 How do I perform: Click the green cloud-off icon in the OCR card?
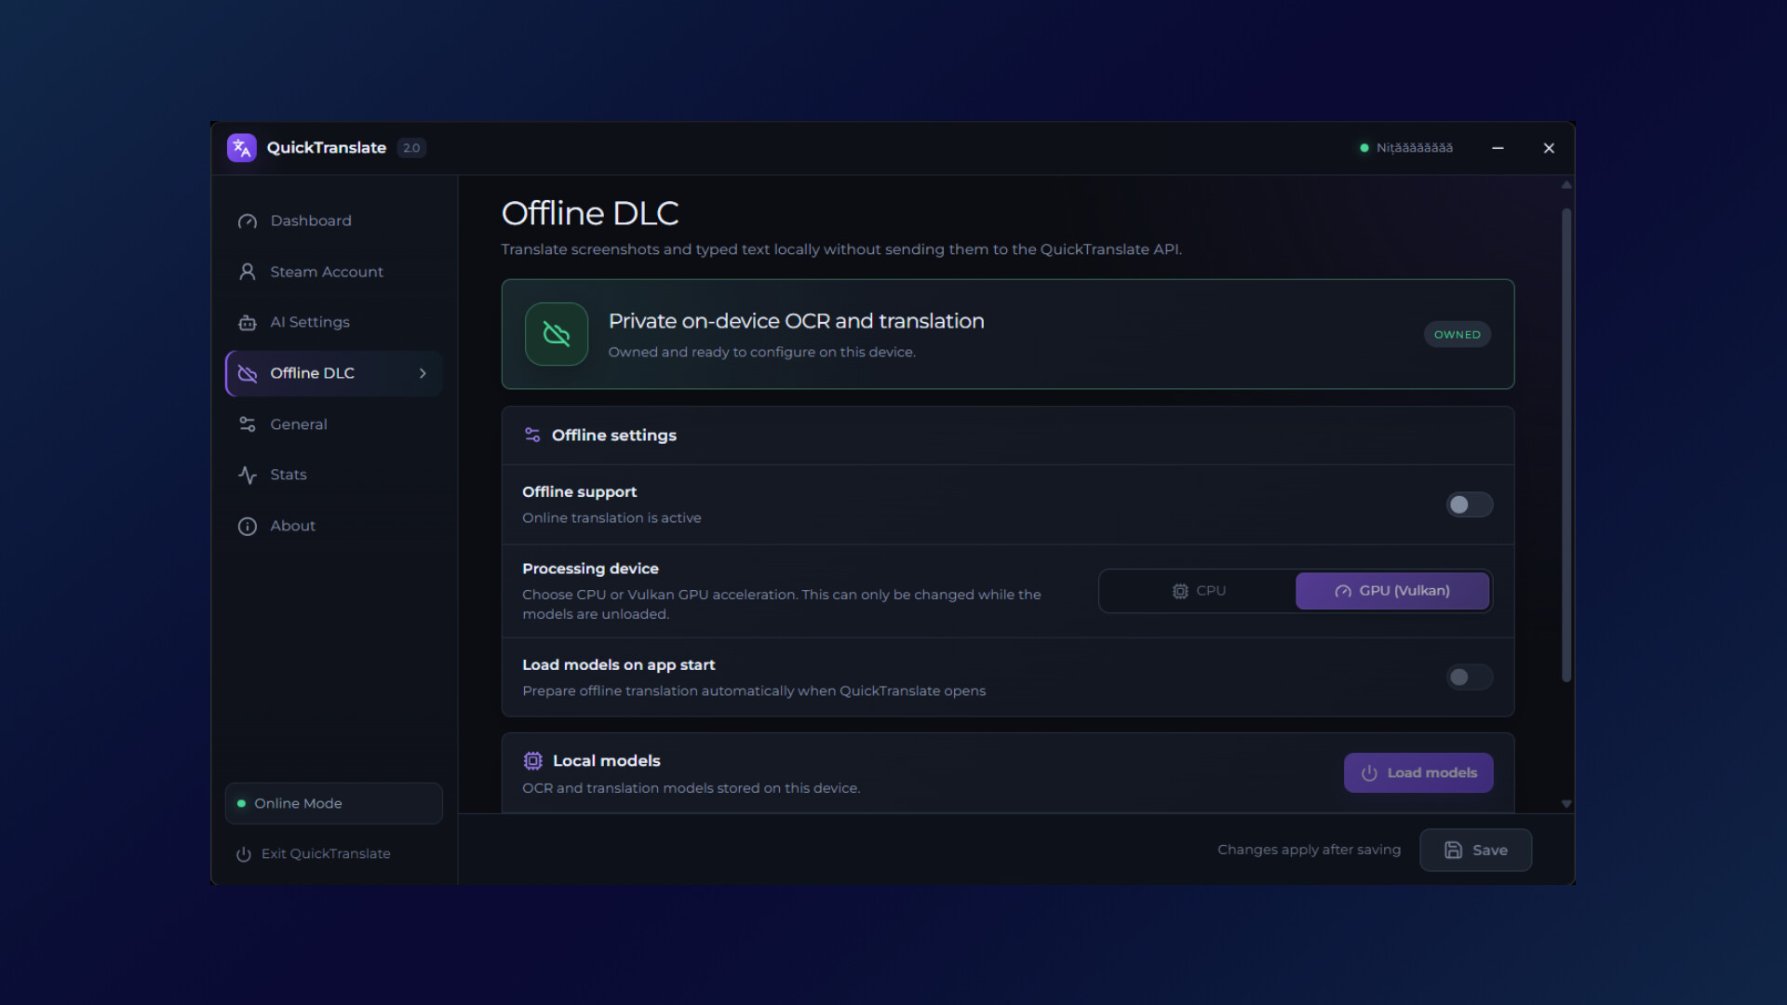[557, 334]
